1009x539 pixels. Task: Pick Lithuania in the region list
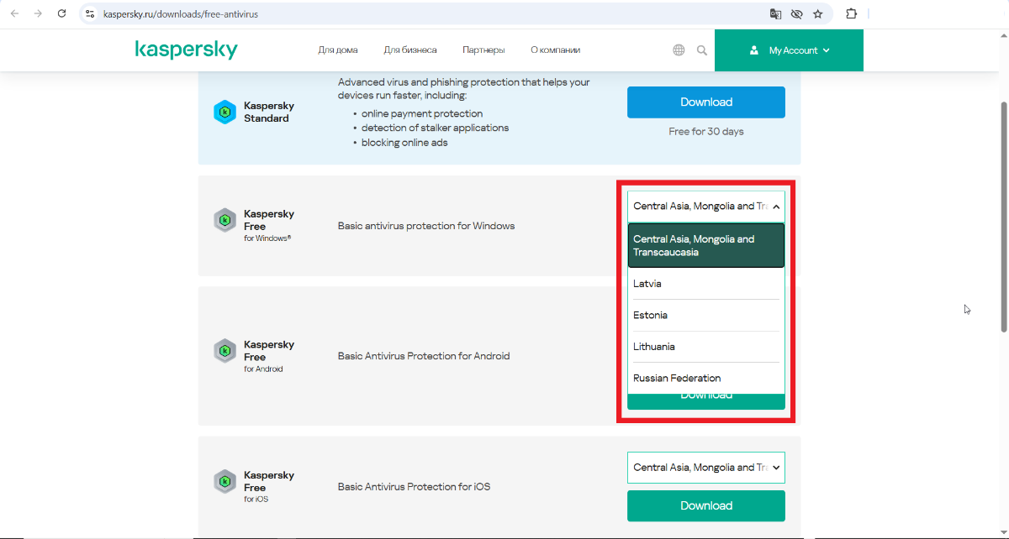706,347
